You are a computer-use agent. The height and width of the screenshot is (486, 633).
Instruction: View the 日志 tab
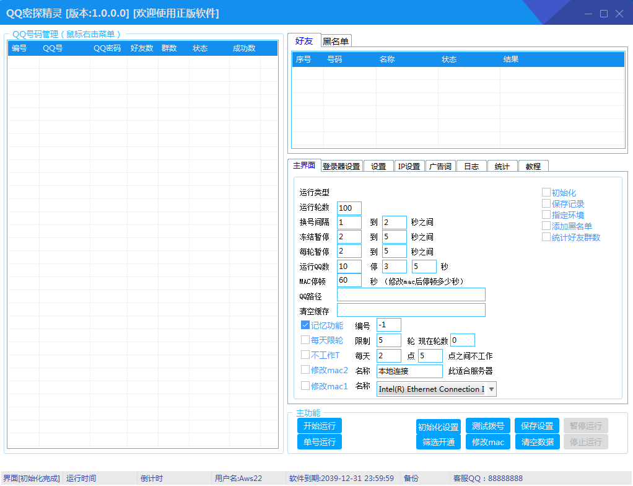coord(471,166)
